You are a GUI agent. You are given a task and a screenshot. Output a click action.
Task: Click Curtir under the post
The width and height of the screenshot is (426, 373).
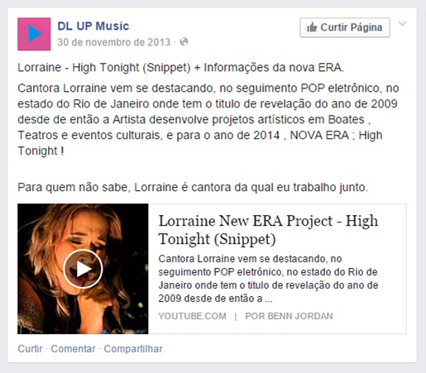(x=30, y=349)
